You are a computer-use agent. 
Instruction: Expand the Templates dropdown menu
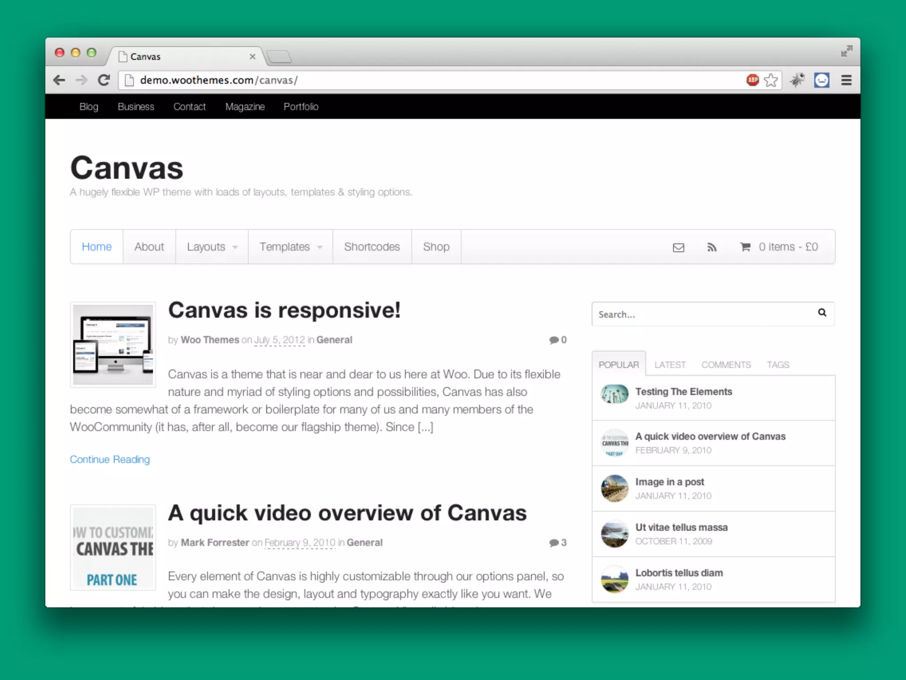click(x=290, y=247)
